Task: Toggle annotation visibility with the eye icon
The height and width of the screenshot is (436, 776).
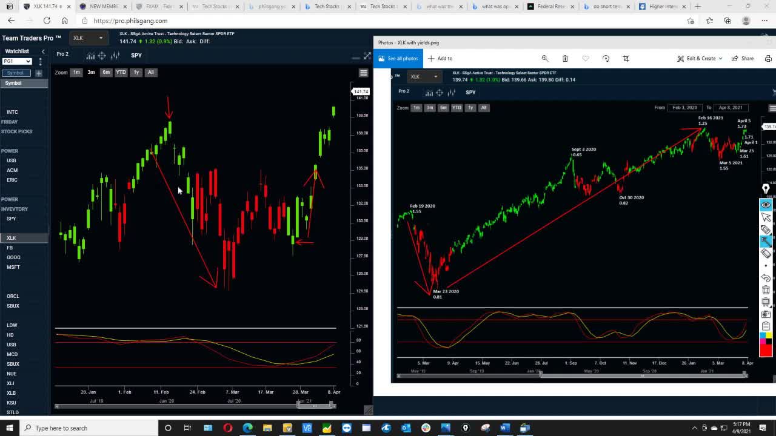Action: coord(766,205)
